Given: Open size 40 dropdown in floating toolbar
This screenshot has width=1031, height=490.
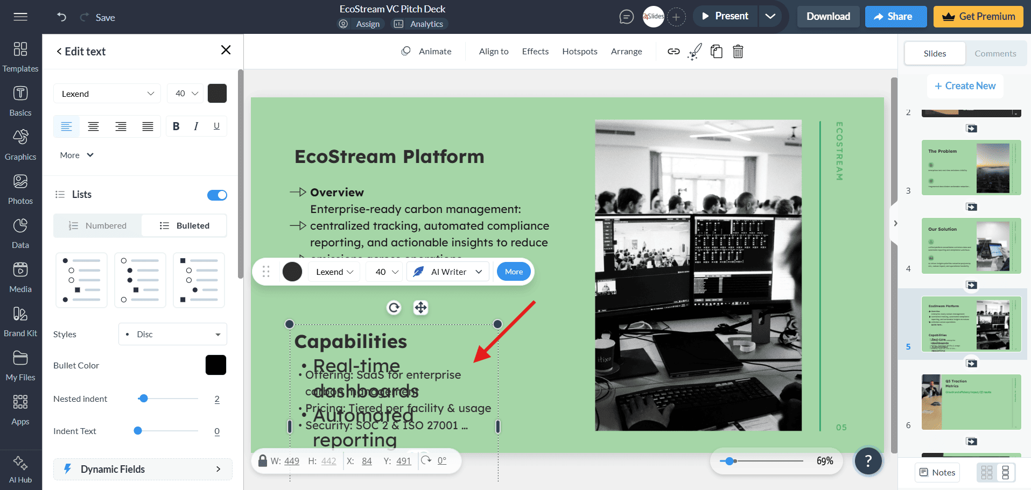Looking at the screenshot, I should tap(385, 272).
